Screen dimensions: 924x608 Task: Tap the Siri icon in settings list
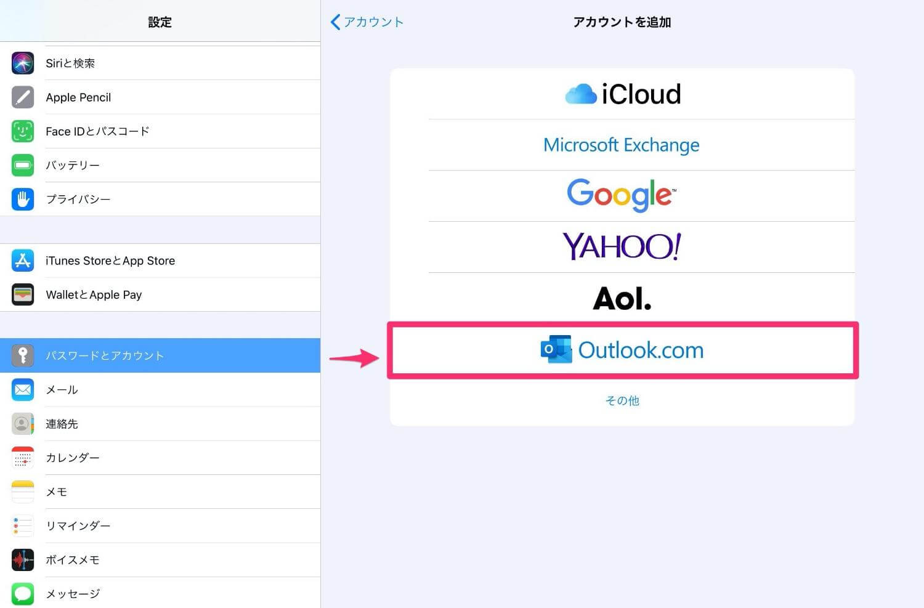23,63
